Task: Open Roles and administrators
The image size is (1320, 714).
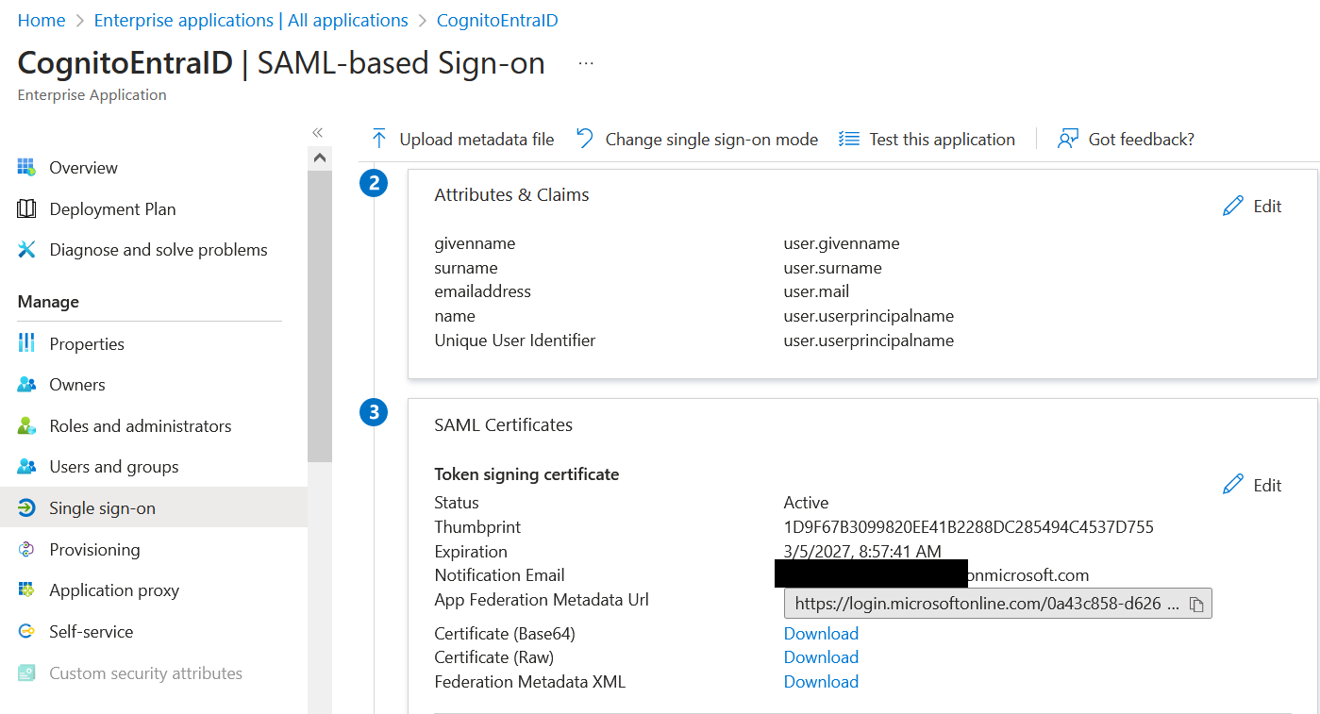Action: [x=140, y=425]
